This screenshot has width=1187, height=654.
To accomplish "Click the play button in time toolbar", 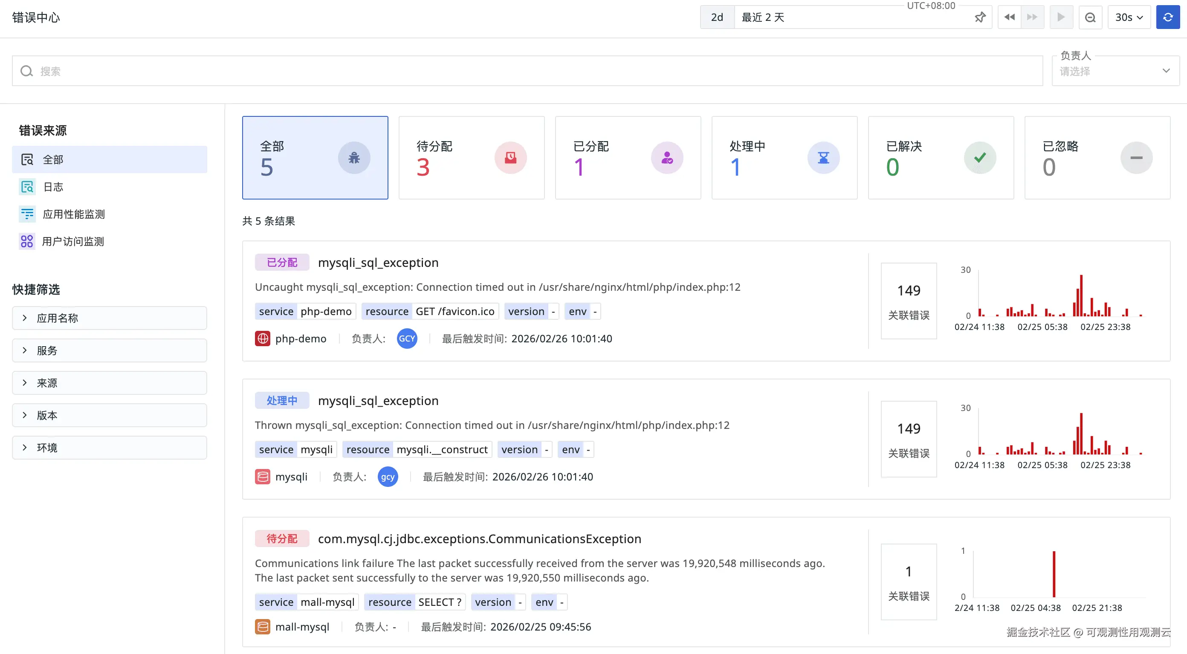I will click(1061, 17).
